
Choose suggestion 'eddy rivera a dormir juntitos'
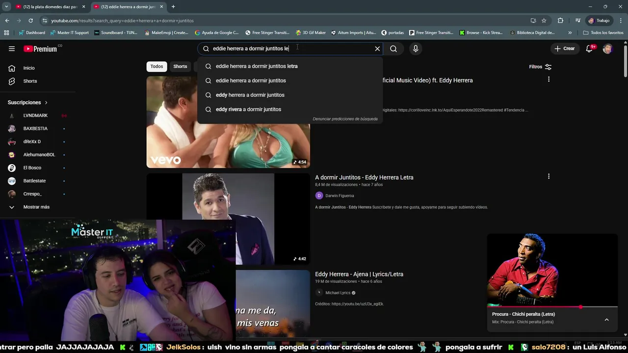click(290, 109)
